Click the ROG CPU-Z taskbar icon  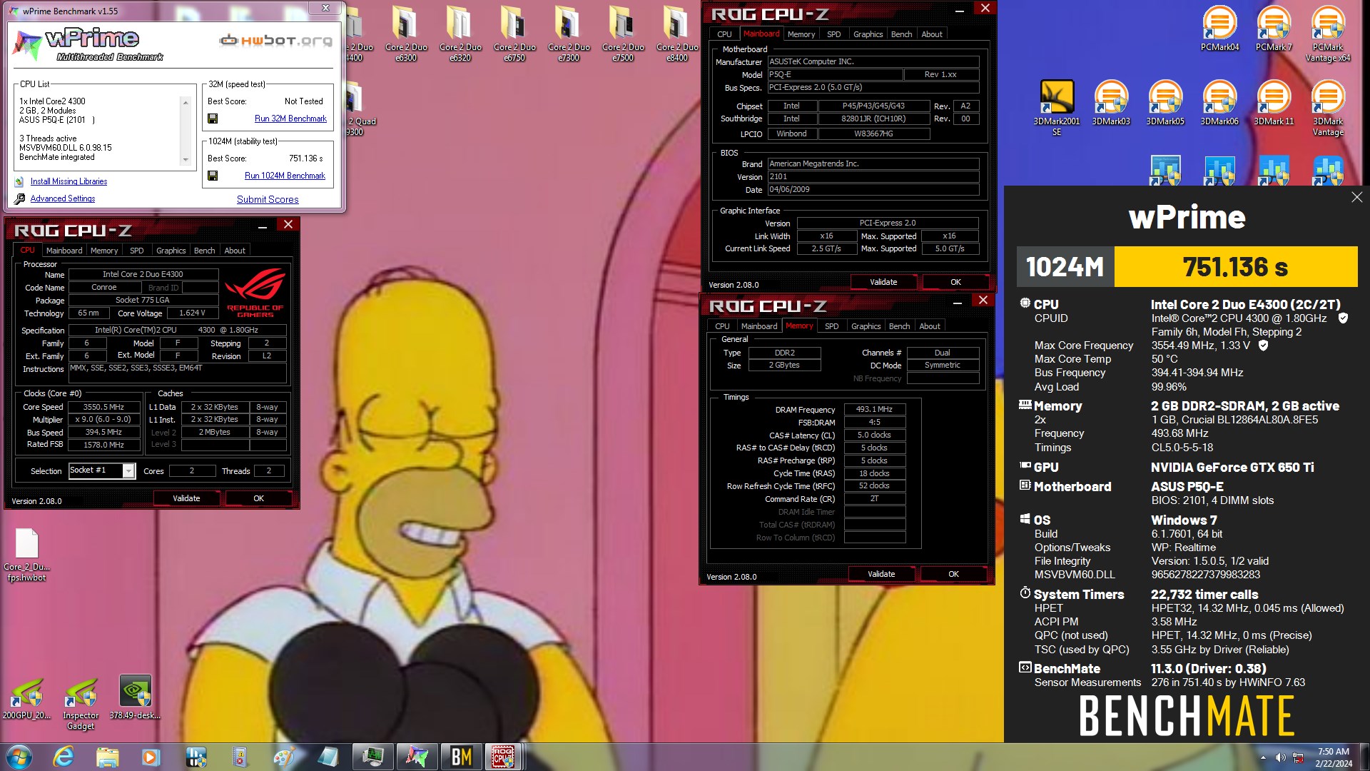point(503,757)
